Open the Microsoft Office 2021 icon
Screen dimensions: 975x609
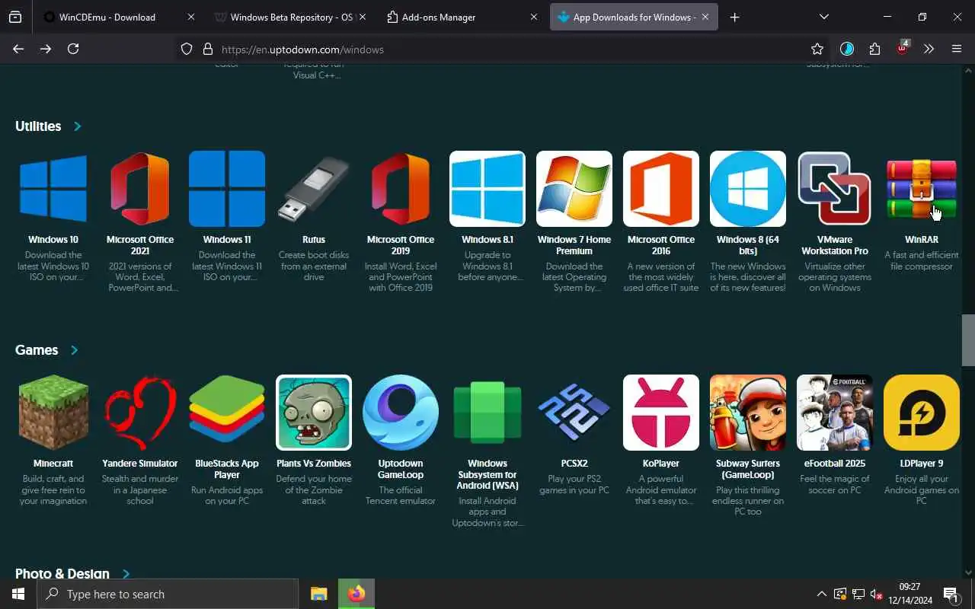(x=140, y=189)
